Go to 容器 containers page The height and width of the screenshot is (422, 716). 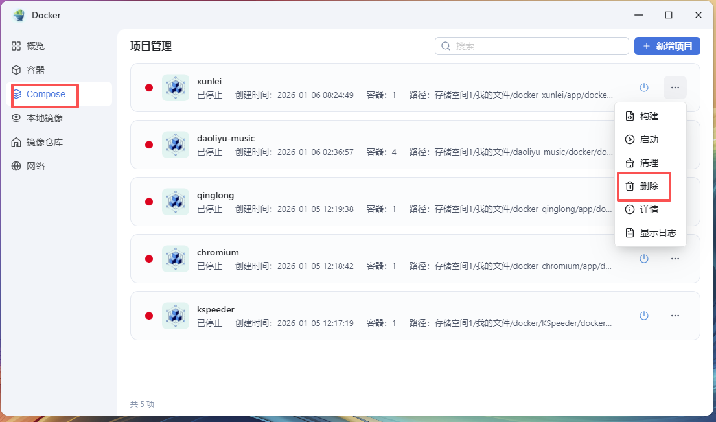[x=29, y=70]
